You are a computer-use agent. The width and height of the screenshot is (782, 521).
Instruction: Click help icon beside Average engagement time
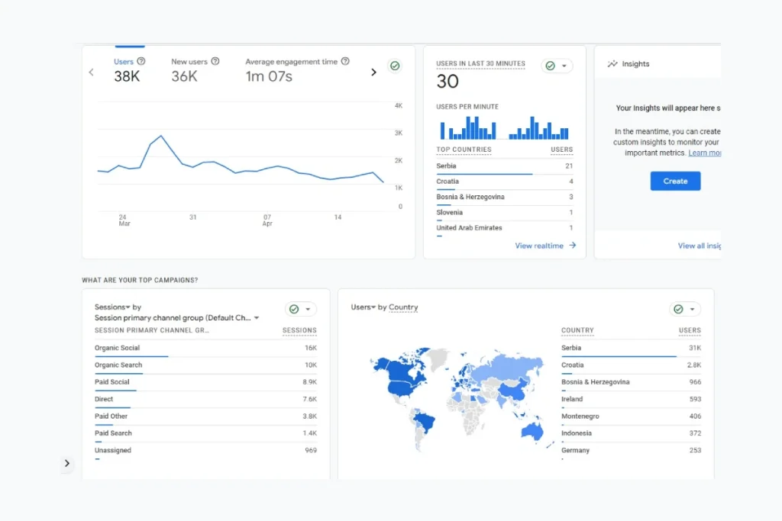coord(345,61)
